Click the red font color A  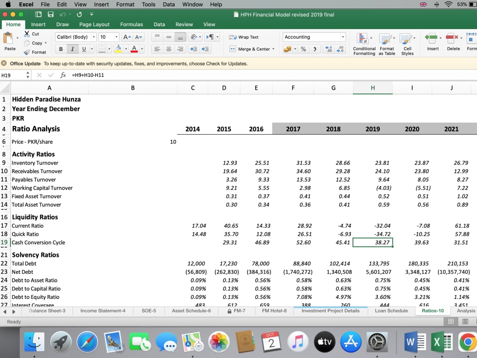pos(134,49)
